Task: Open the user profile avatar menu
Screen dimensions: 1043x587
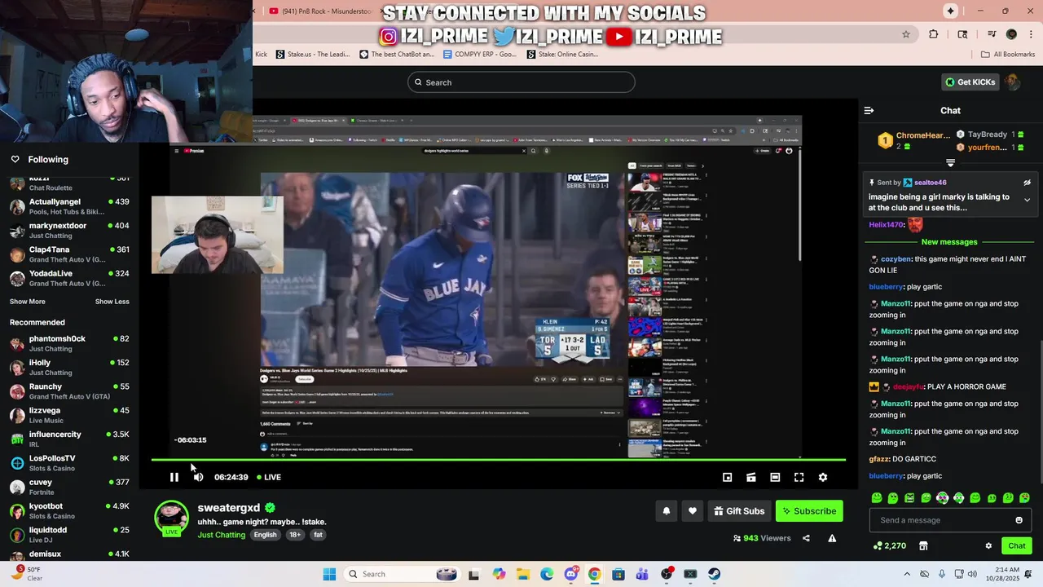Action: click(1013, 82)
